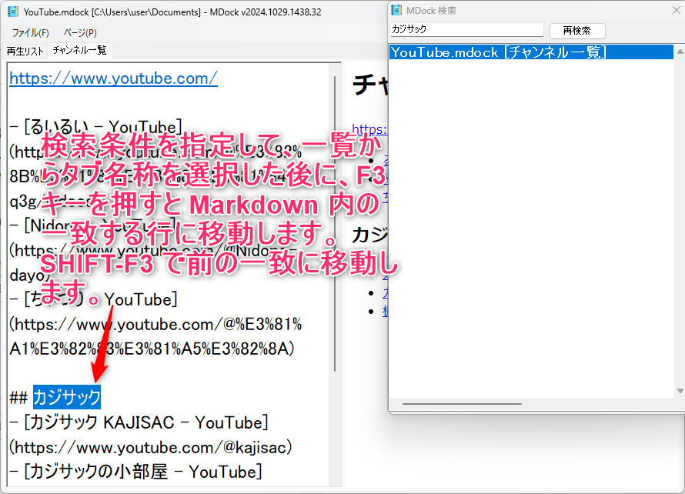Select the YouTube.mdock [チャンネル一覧] search result
685x494 pixels.
pos(531,52)
